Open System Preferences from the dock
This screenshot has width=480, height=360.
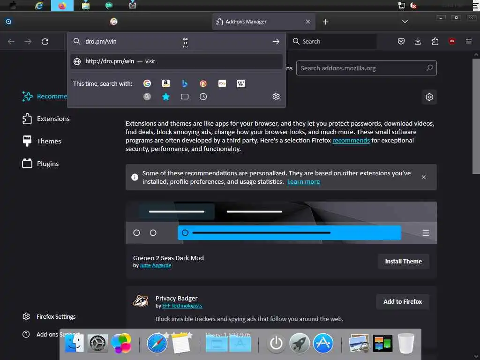[97, 344]
